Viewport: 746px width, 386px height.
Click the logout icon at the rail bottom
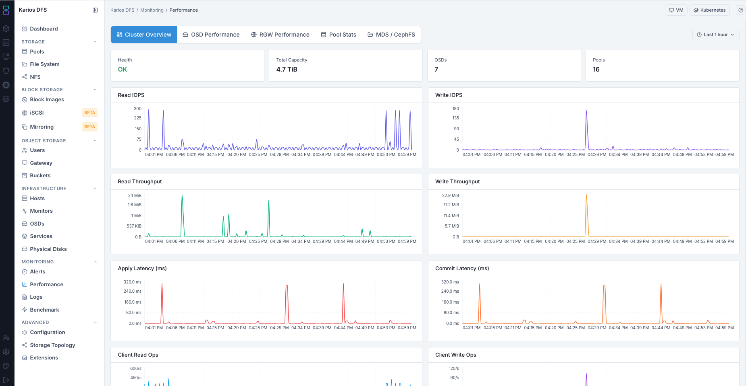[6, 380]
